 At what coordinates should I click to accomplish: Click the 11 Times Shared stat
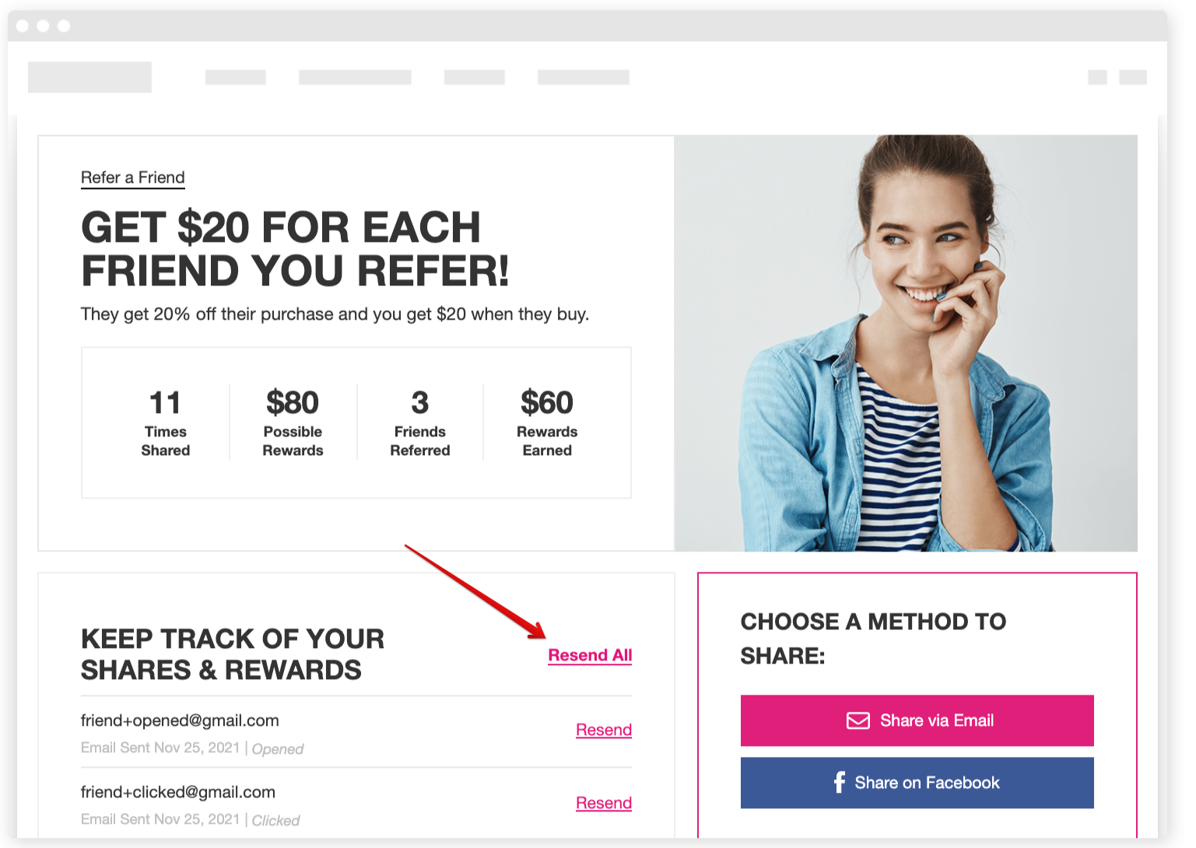166,422
